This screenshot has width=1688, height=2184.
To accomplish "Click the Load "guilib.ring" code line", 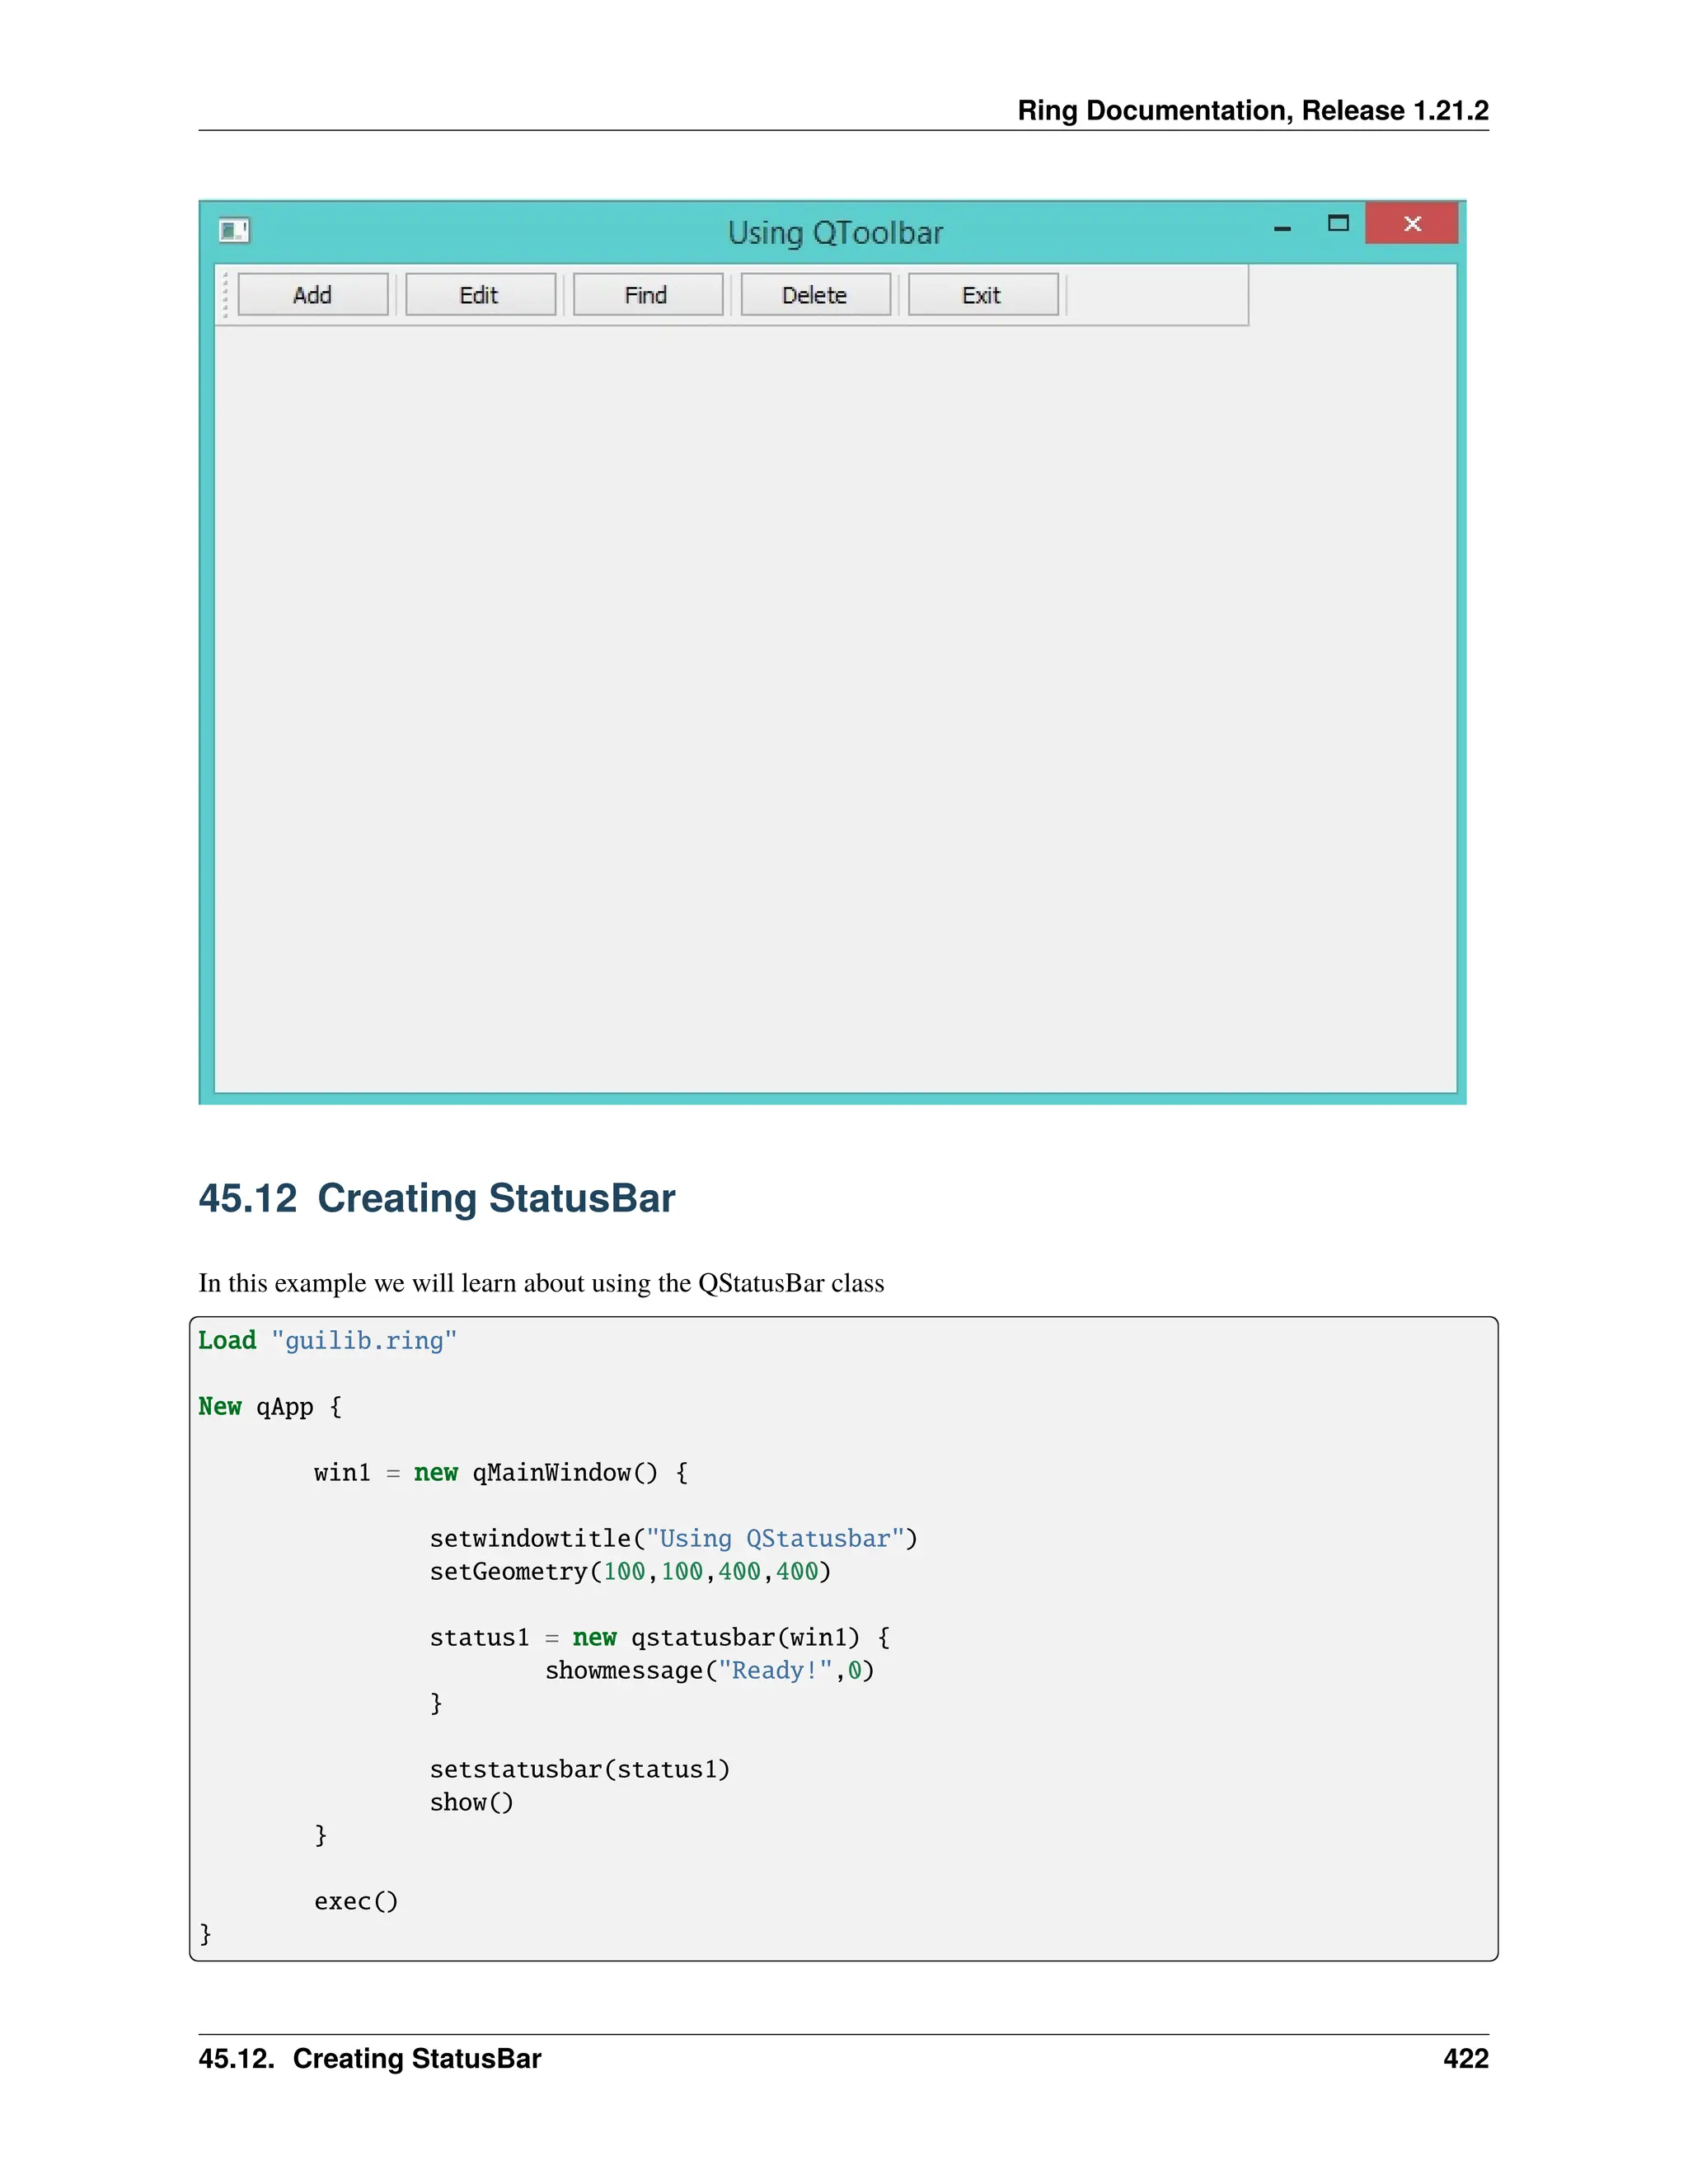I will (327, 1341).
